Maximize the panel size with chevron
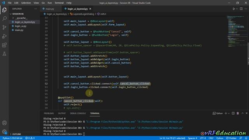The width and height of the screenshot is (249, 140). point(242,113)
